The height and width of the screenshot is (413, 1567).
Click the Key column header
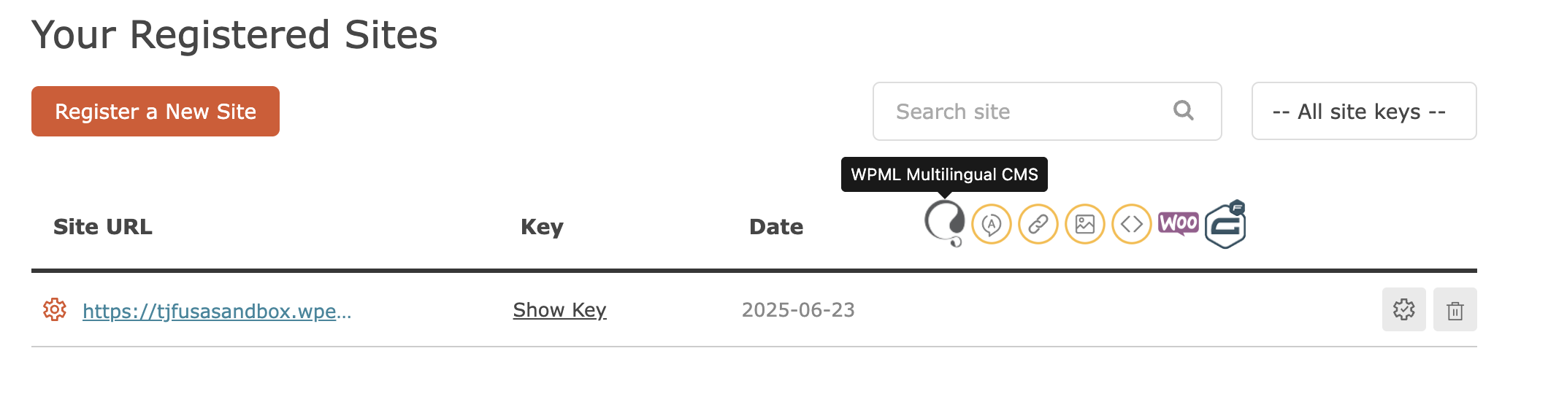[x=542, y=227]
